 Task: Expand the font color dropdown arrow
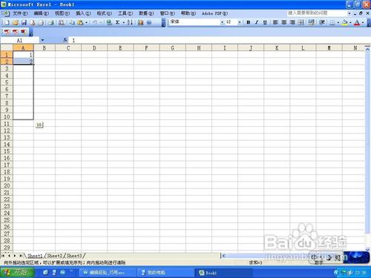click(x=363, y=23)
